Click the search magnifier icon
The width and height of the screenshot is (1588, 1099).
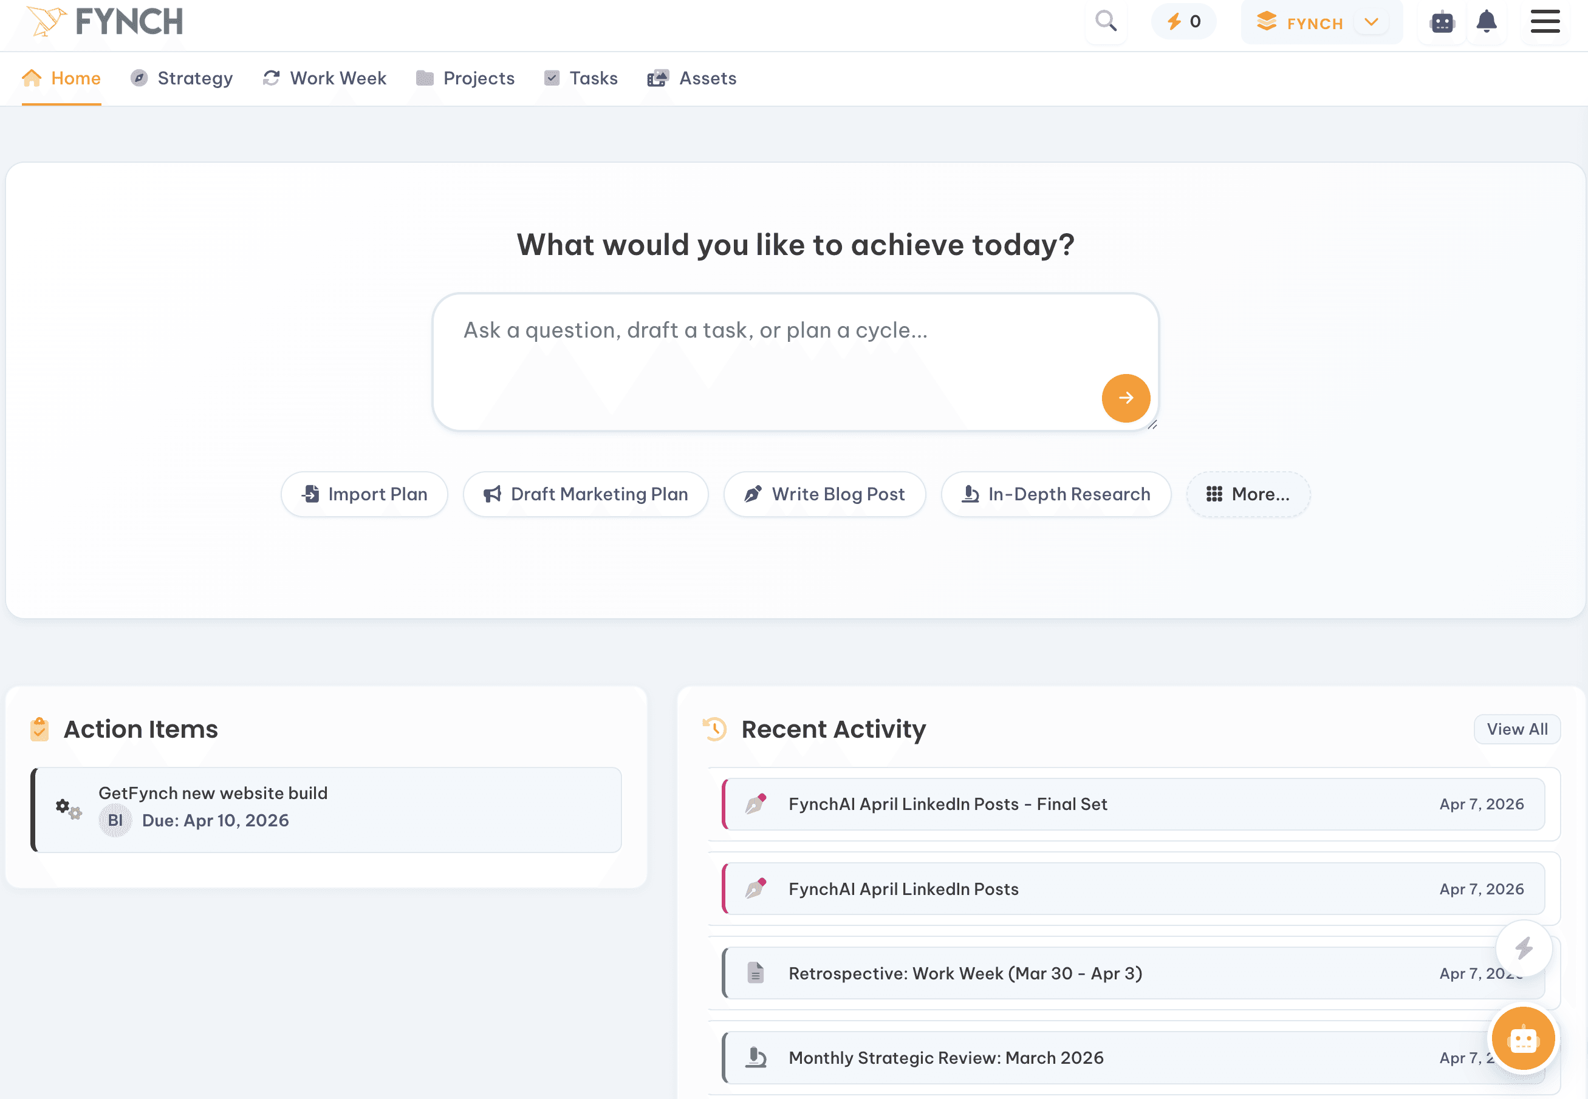pyautogui.click(x=1106, y=22)
